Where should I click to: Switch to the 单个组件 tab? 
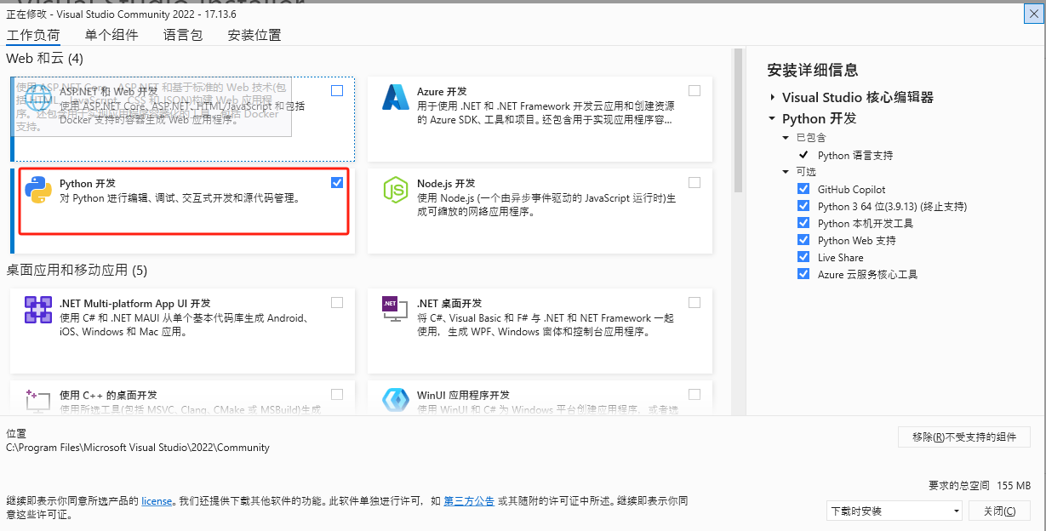pyautogui.click(x=111, y=35)
